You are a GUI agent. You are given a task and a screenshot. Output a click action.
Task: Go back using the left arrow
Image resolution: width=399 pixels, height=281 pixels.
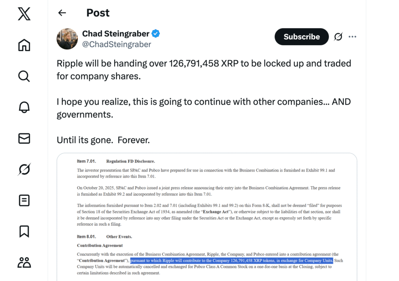(62, 13)
